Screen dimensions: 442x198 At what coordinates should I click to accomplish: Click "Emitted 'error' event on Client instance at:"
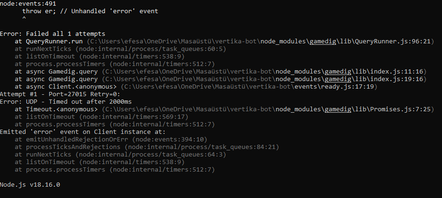[x=83, y=132]
